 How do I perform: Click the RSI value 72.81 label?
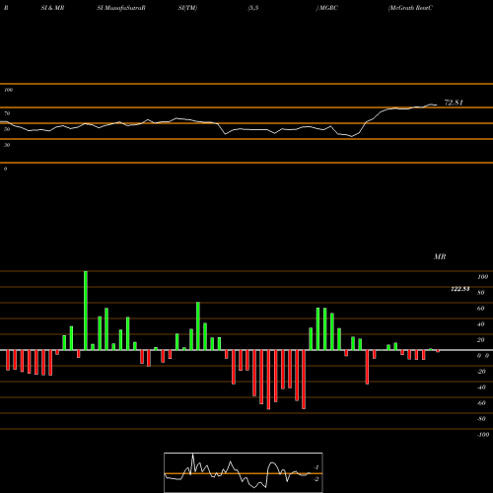click(454, 103)
